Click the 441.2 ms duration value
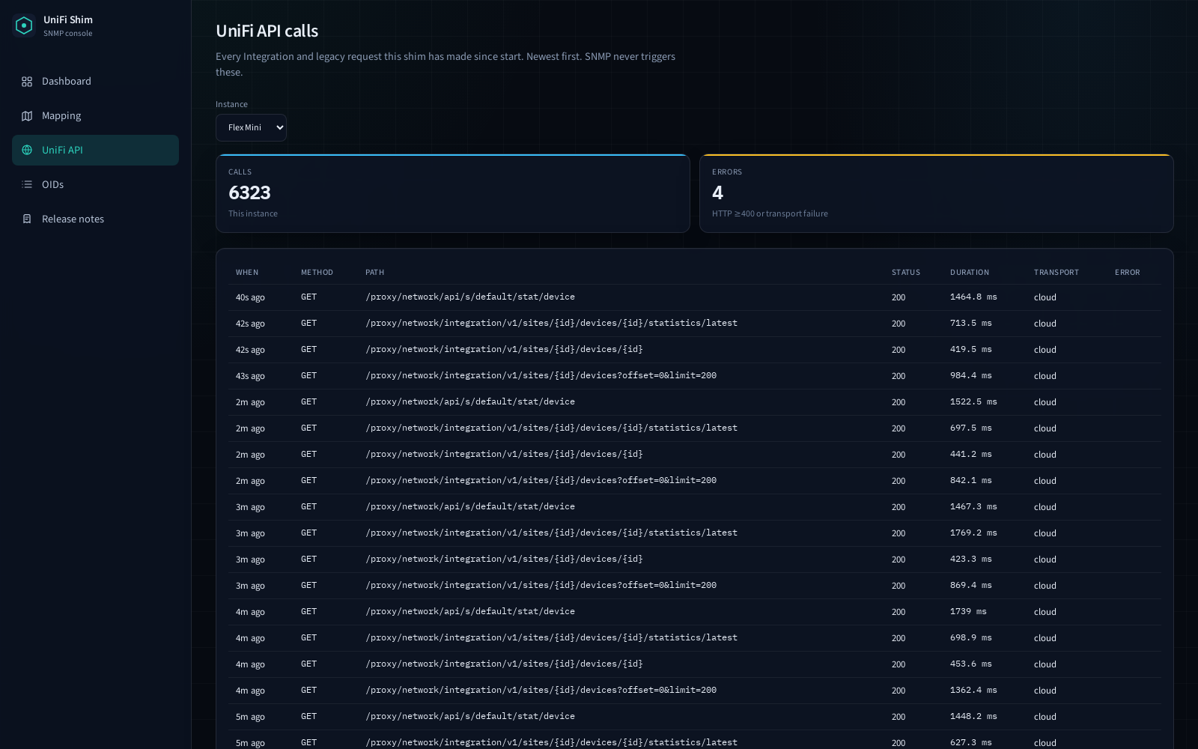Image resolution: width=1198 pixels, height=749 pixels. [x=971, y=454]
